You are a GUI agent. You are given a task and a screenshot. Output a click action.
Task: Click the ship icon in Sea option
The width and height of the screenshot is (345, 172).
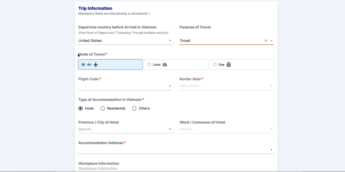[x=228, y=65]
